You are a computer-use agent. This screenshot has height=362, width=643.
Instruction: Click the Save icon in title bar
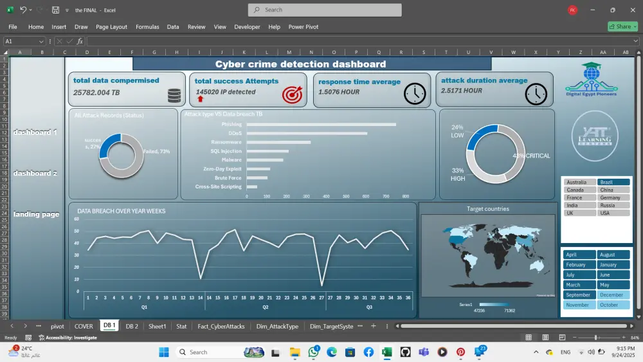55,10
